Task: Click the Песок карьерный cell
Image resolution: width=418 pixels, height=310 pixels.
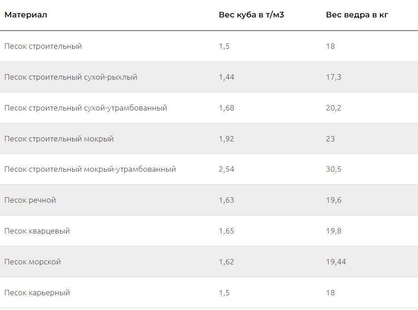Action: 37,293
